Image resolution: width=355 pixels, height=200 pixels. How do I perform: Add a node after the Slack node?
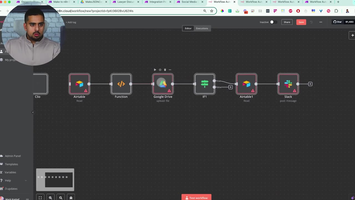pos(310,84)
